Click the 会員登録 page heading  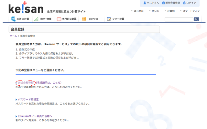click(x=18, y=29)
